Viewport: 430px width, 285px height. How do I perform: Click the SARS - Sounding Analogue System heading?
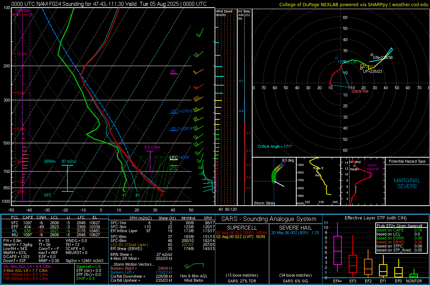pyautogui.click(x=269, y=219)
